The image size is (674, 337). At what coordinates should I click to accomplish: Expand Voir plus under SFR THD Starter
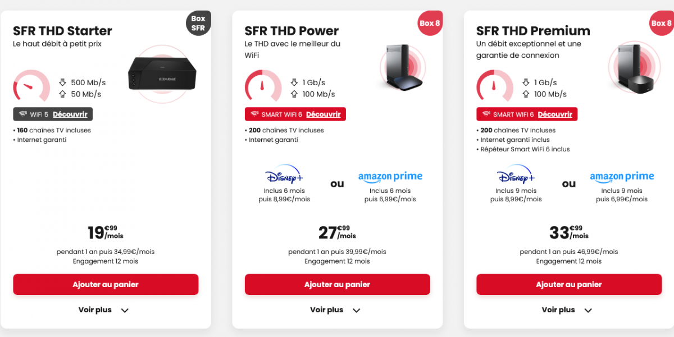[x=104, y=310]
